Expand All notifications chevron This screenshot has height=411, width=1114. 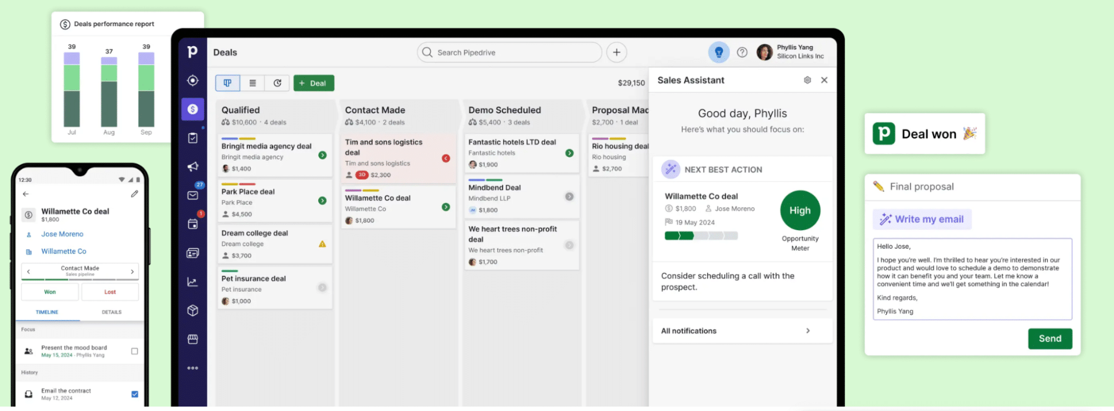click(808, 331)
